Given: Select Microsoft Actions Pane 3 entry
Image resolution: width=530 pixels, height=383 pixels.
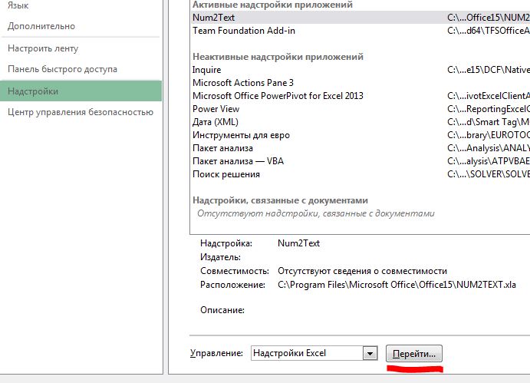Looking at the screenshot, I should coord(242,83).
